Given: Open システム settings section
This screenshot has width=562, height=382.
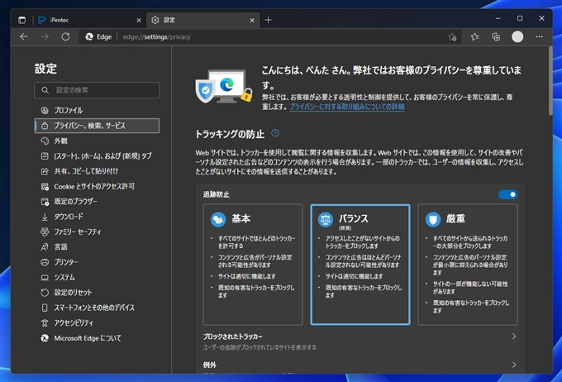Looking at the screenshot, I should coord(97,277).
